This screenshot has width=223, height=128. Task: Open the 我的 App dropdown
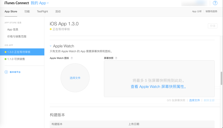pos(40,3)
